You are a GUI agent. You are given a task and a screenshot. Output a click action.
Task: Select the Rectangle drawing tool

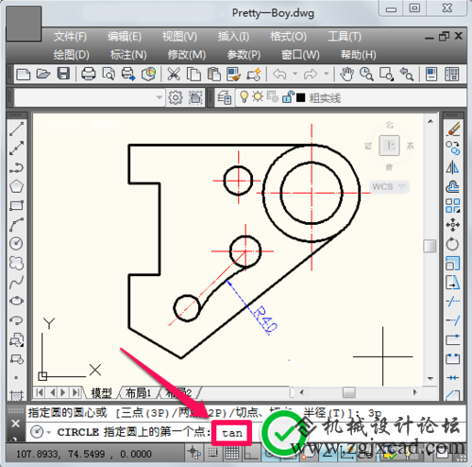pos(16,205)
